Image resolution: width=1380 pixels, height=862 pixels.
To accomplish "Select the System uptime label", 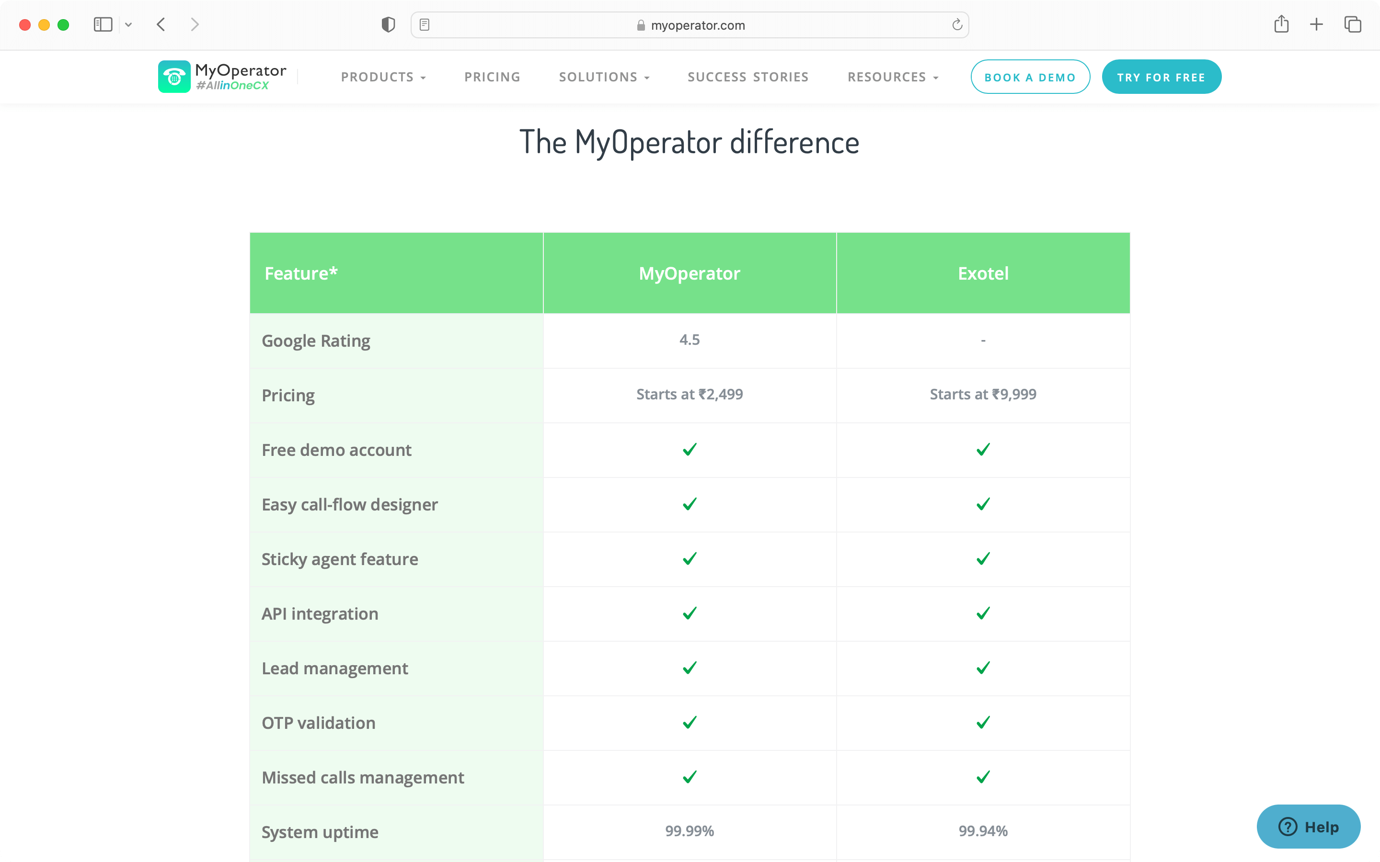I will pyautogui.click(x=320, y=832).
